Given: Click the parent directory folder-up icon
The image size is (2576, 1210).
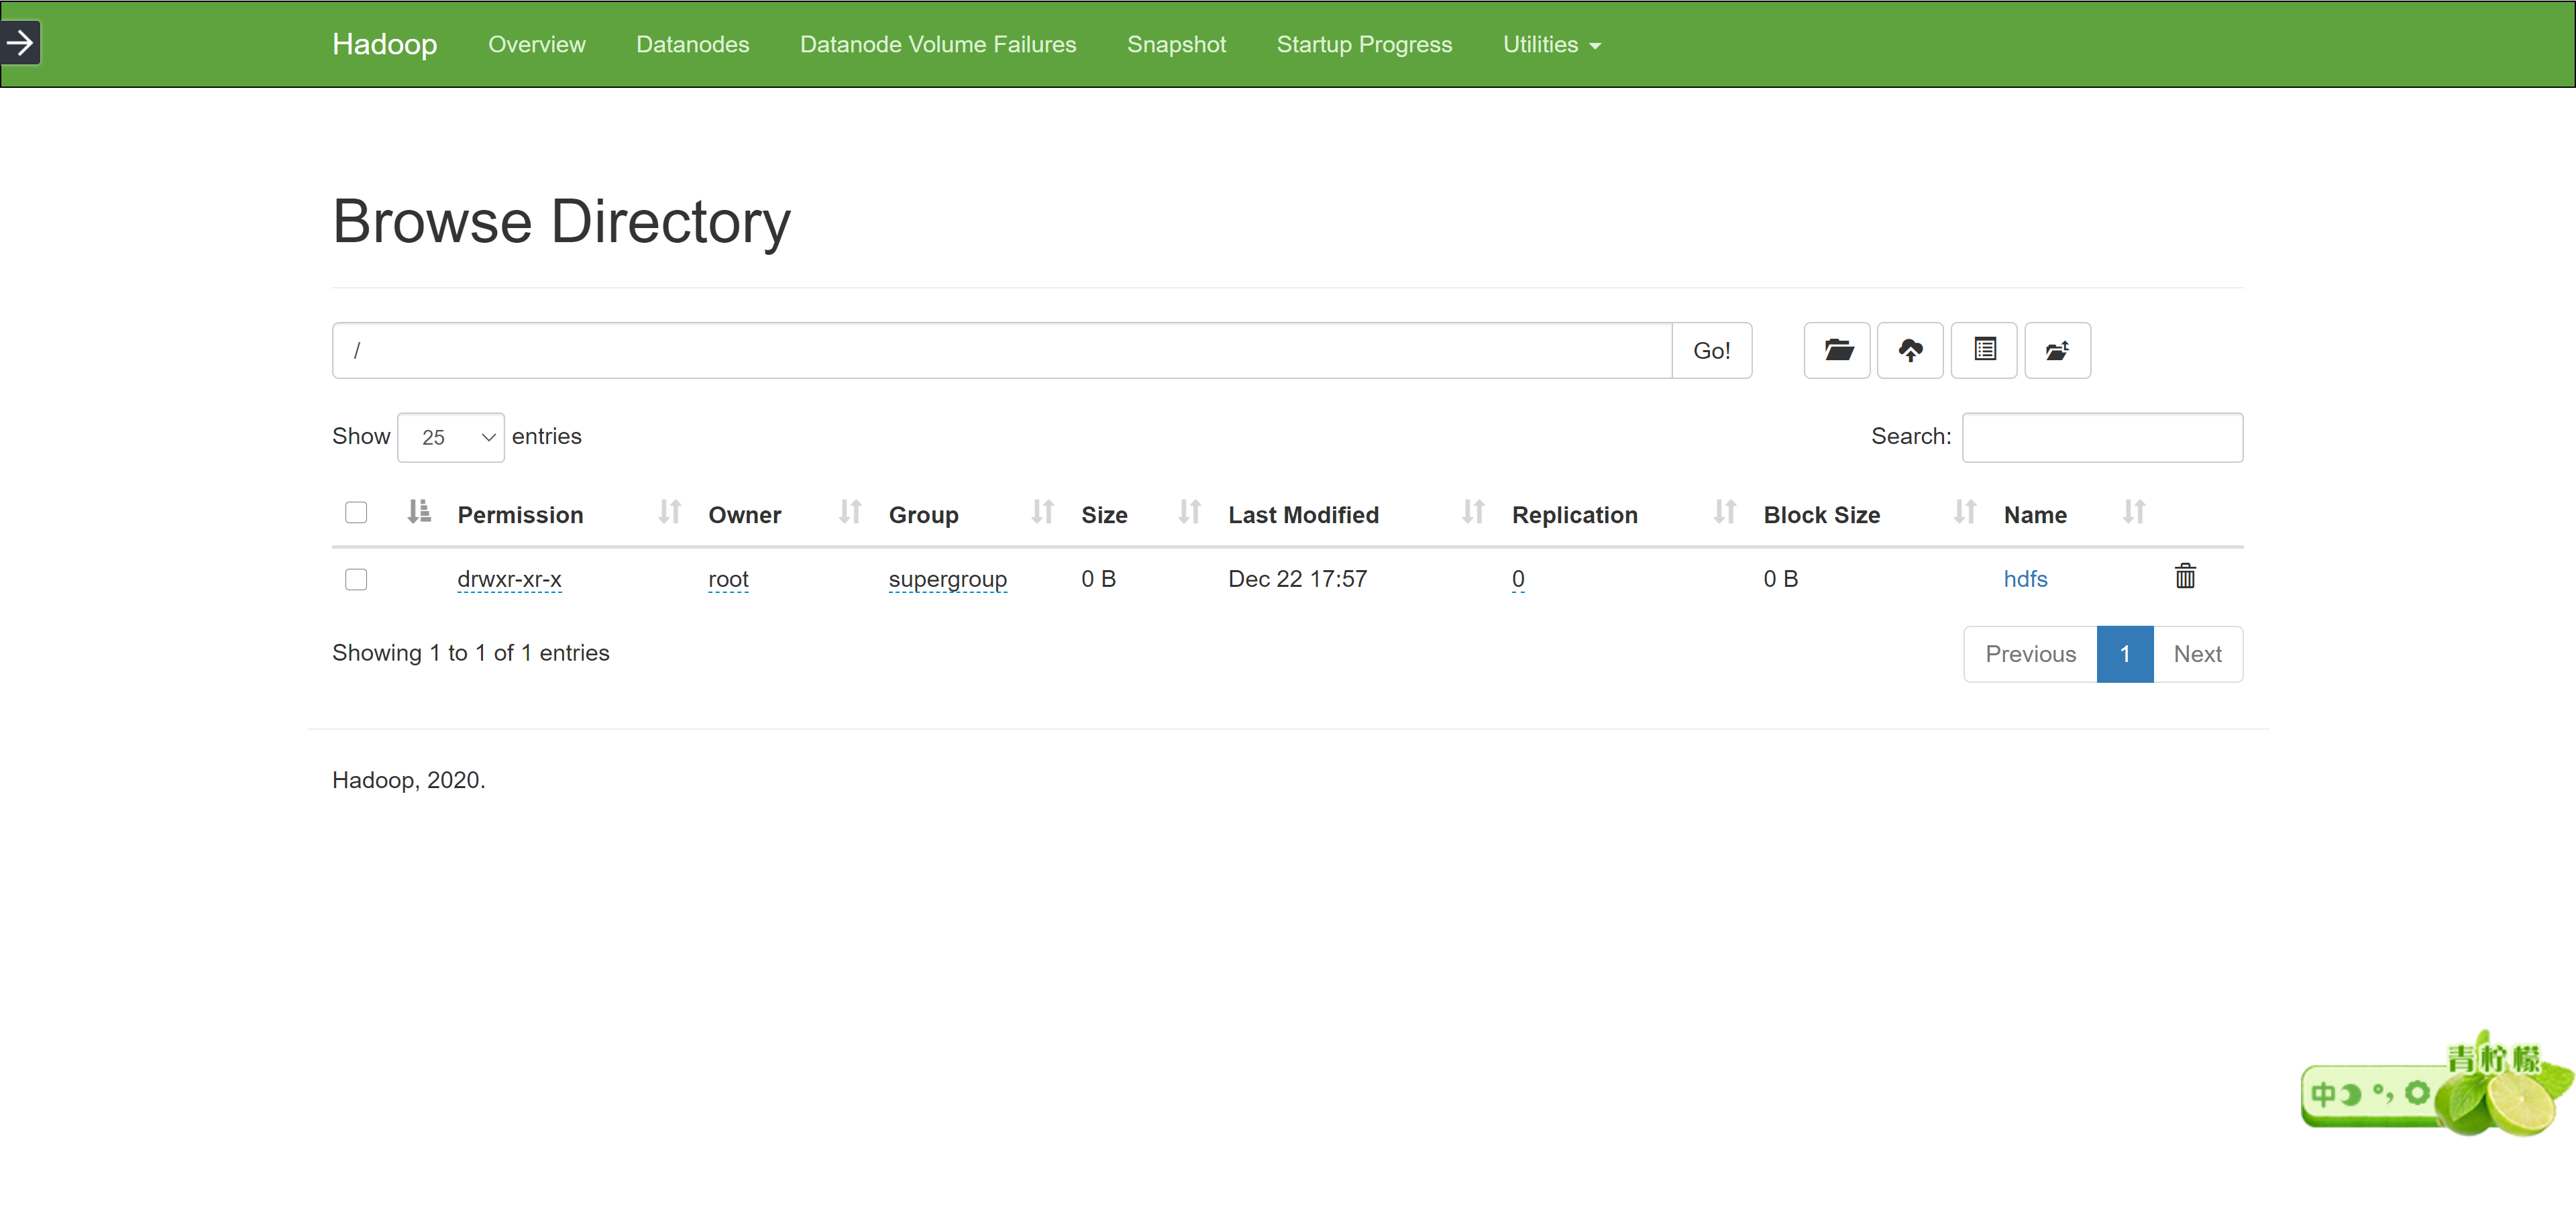Looking at the screenshot, I should [x=2057, y=350].
